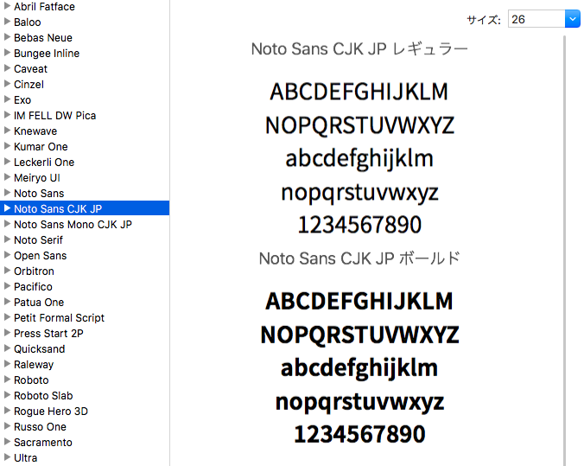Expand the Meiryo UI font family
This screenshot has width=584, height=466.
(x=7, y=177)
